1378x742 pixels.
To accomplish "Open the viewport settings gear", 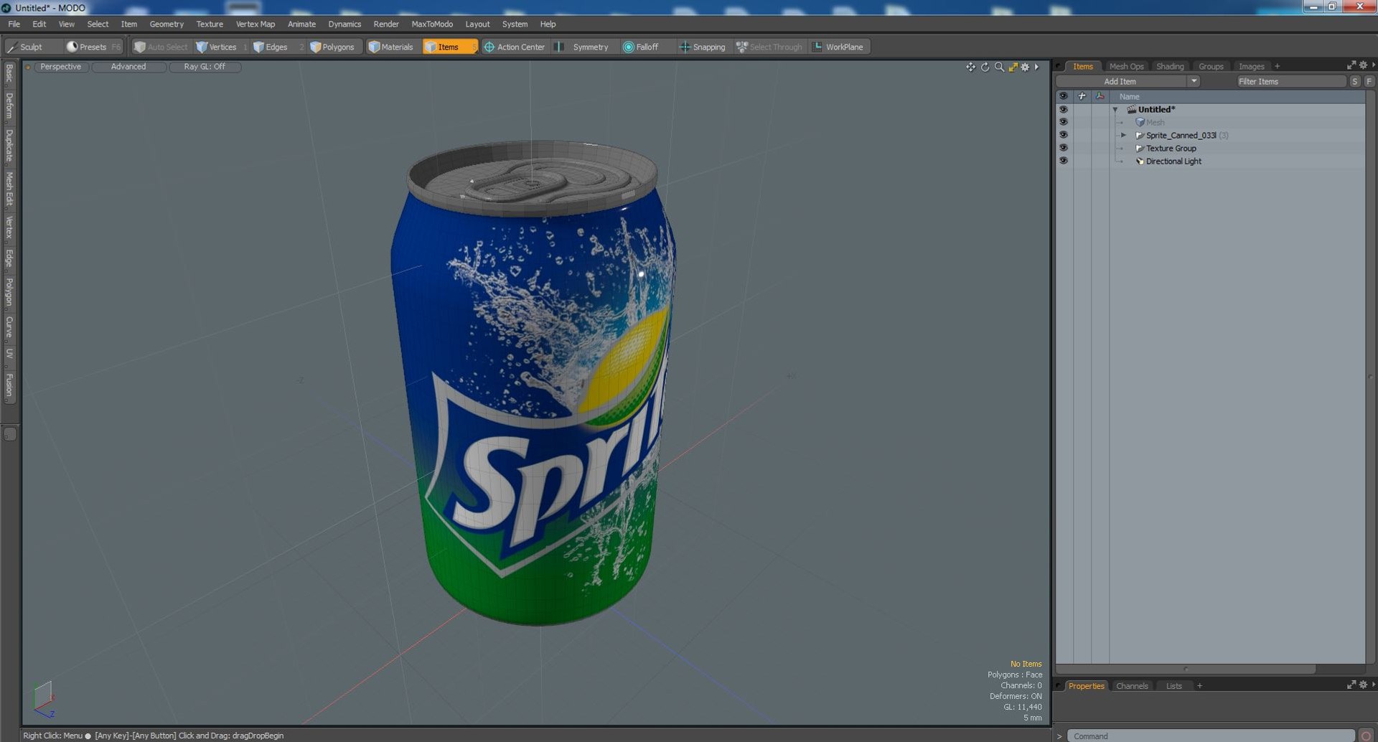I will pos(1025,67).
